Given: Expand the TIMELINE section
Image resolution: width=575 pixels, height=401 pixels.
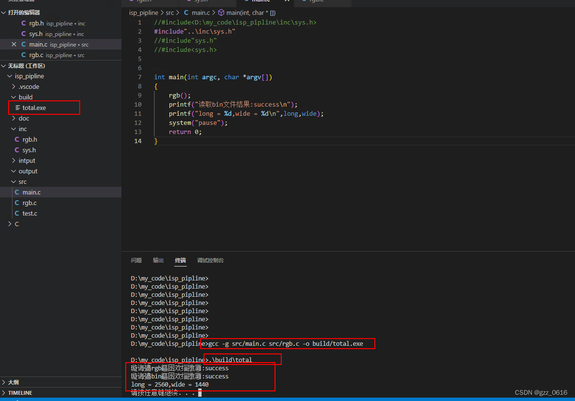Looking at the screenshot, I should pos(21,392).
